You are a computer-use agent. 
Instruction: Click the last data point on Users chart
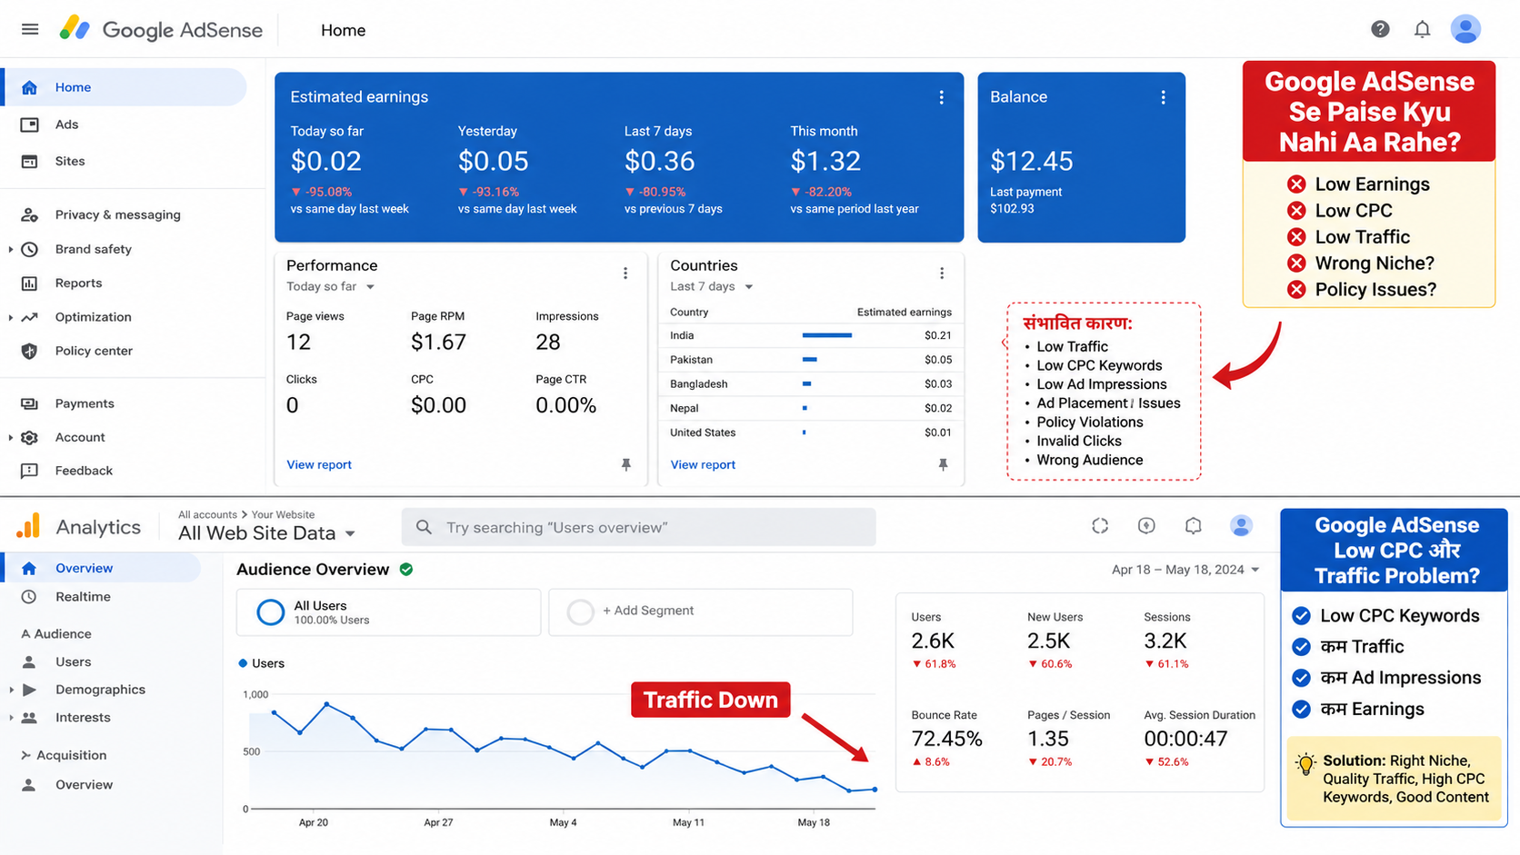coord(875,790)
